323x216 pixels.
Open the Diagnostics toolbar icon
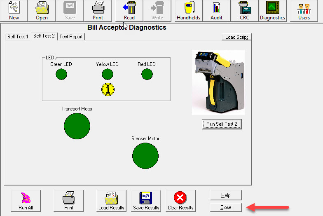point(272,11)
